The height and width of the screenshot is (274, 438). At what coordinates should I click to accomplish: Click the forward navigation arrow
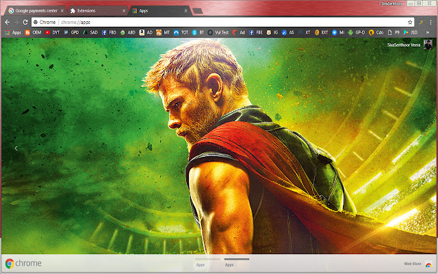pos(16,22)
